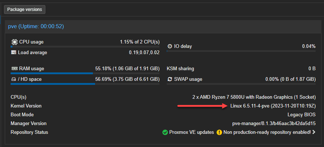Click the HD space drive icon
The height and width of the screenshot is (147, 324).
14,79
